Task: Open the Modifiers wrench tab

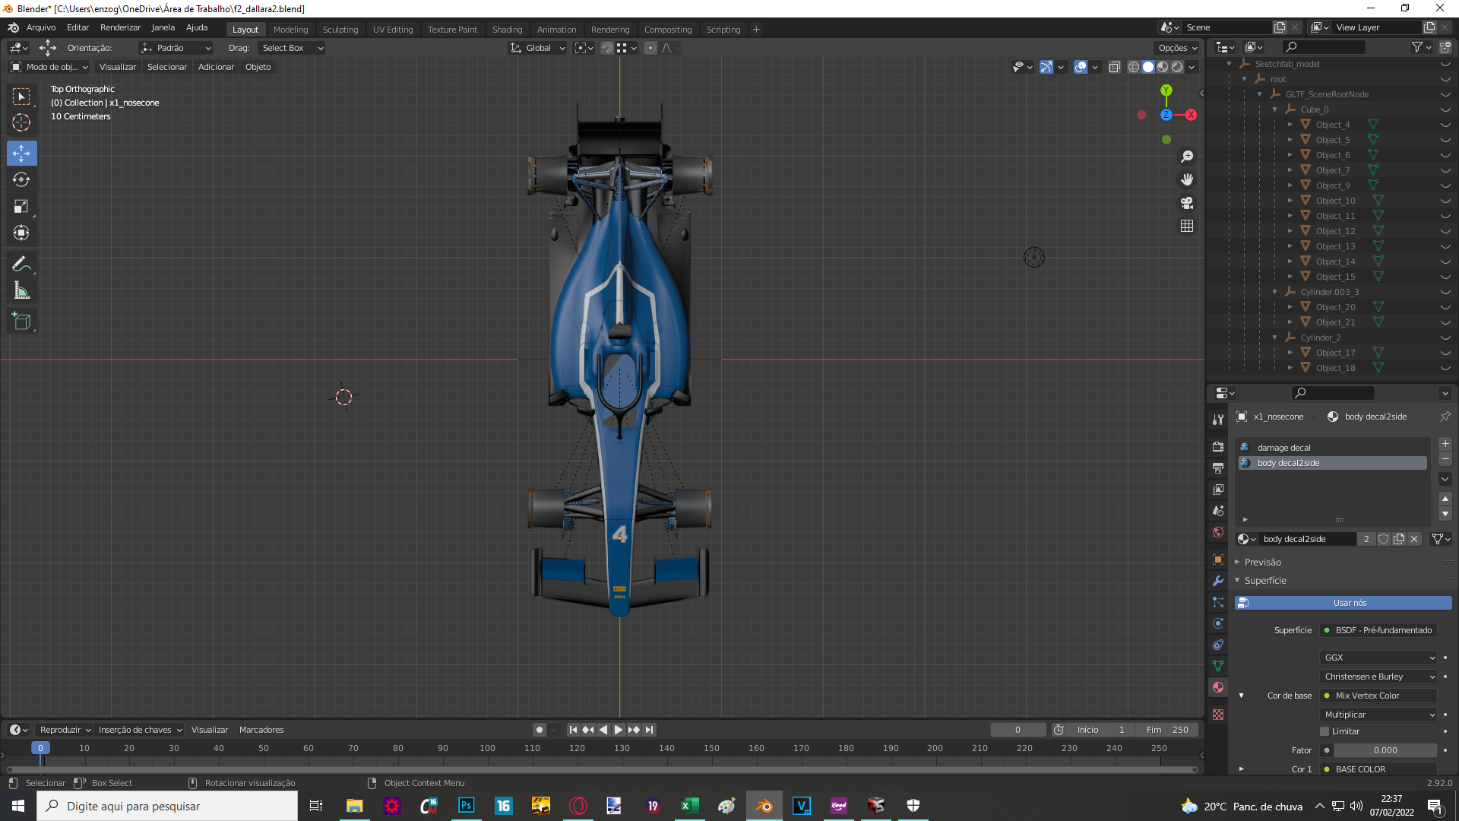Action: point(1218,581)
